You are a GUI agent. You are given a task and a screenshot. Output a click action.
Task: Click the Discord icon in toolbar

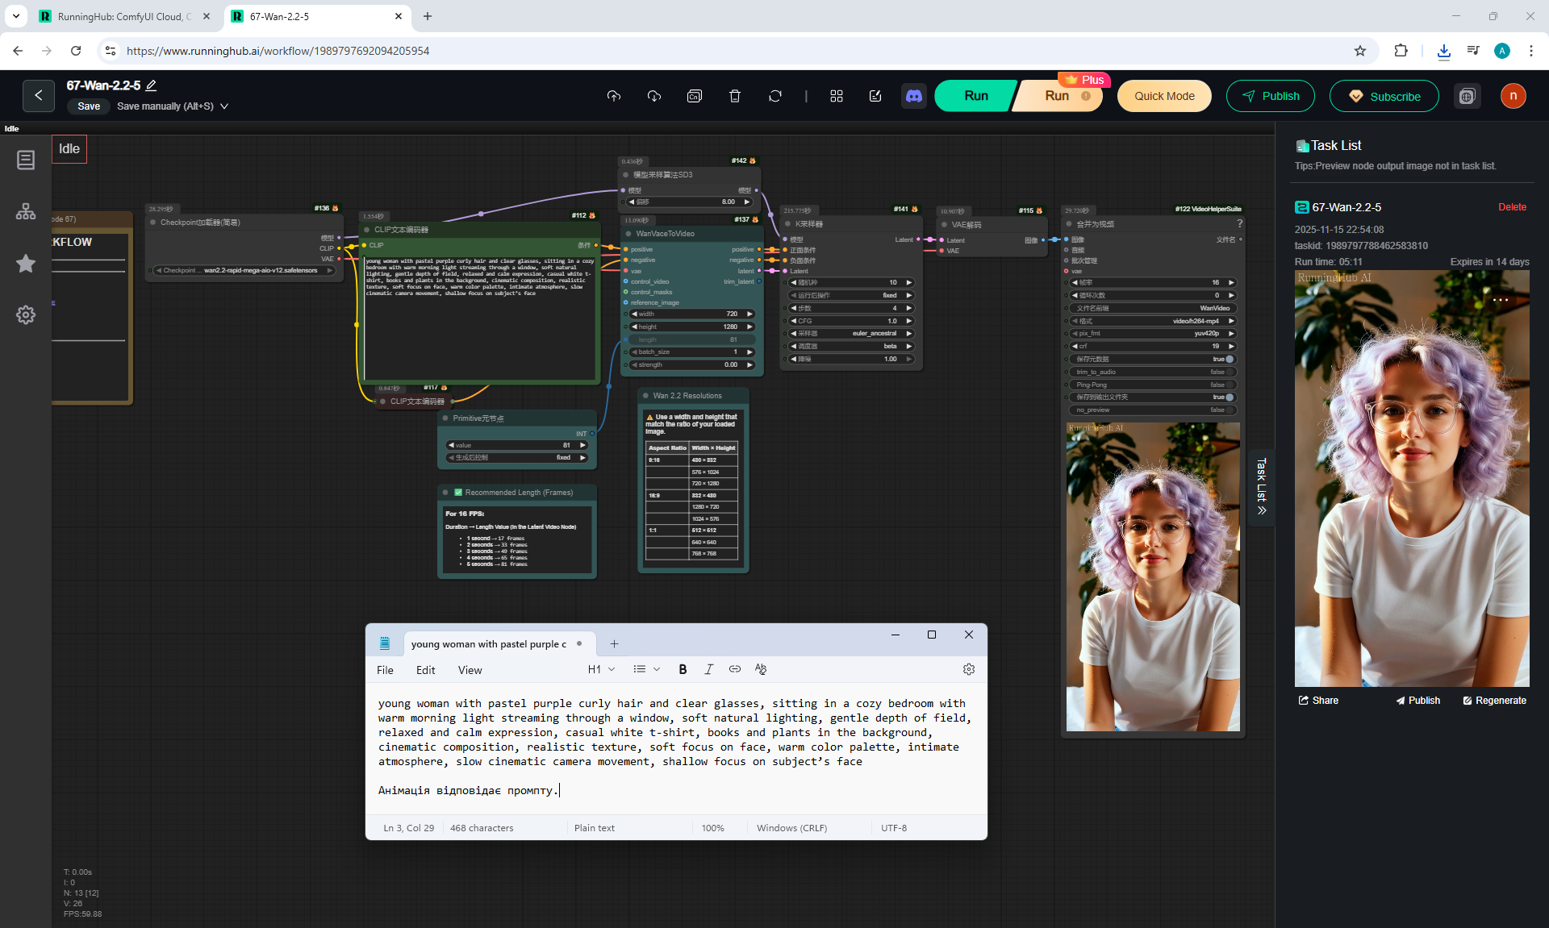pos(913,96)
